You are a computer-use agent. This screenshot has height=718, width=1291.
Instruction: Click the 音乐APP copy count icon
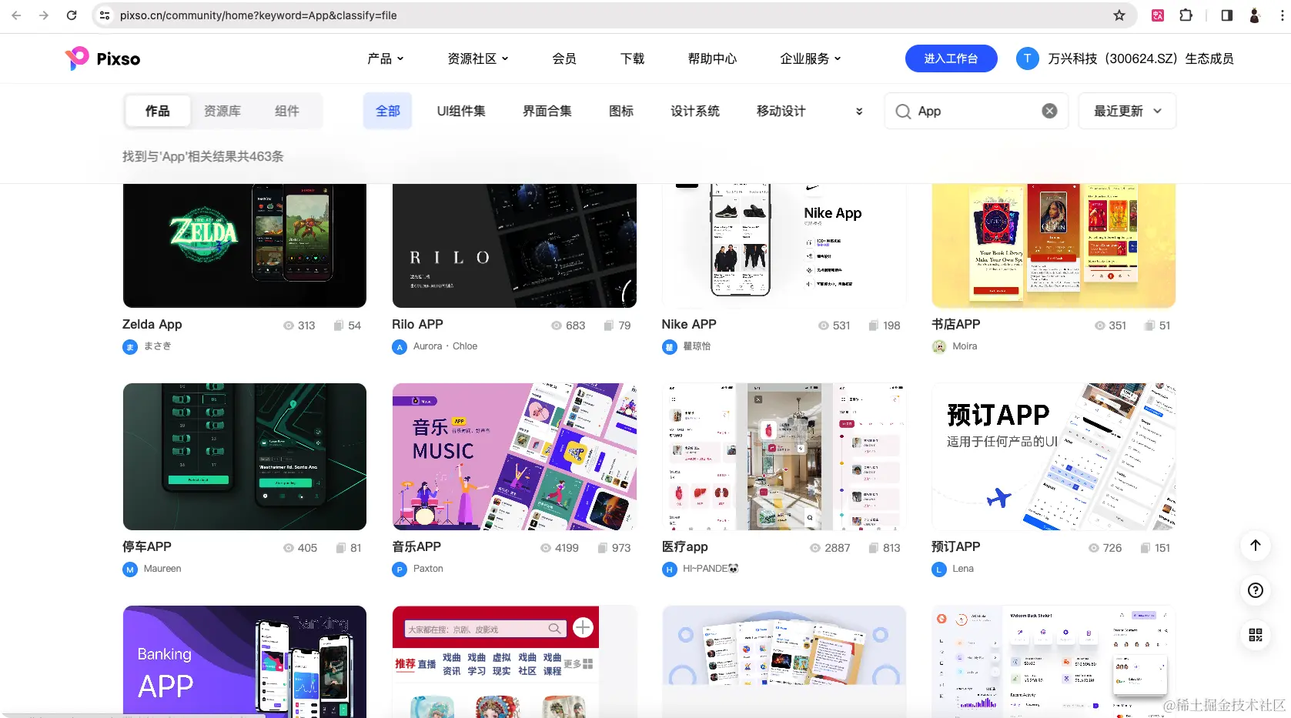pyautogui.click(x=604, y=548)
